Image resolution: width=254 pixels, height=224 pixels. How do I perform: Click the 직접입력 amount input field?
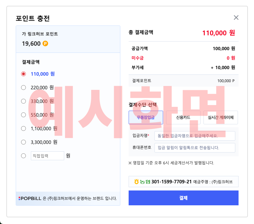tap(48, 156)
